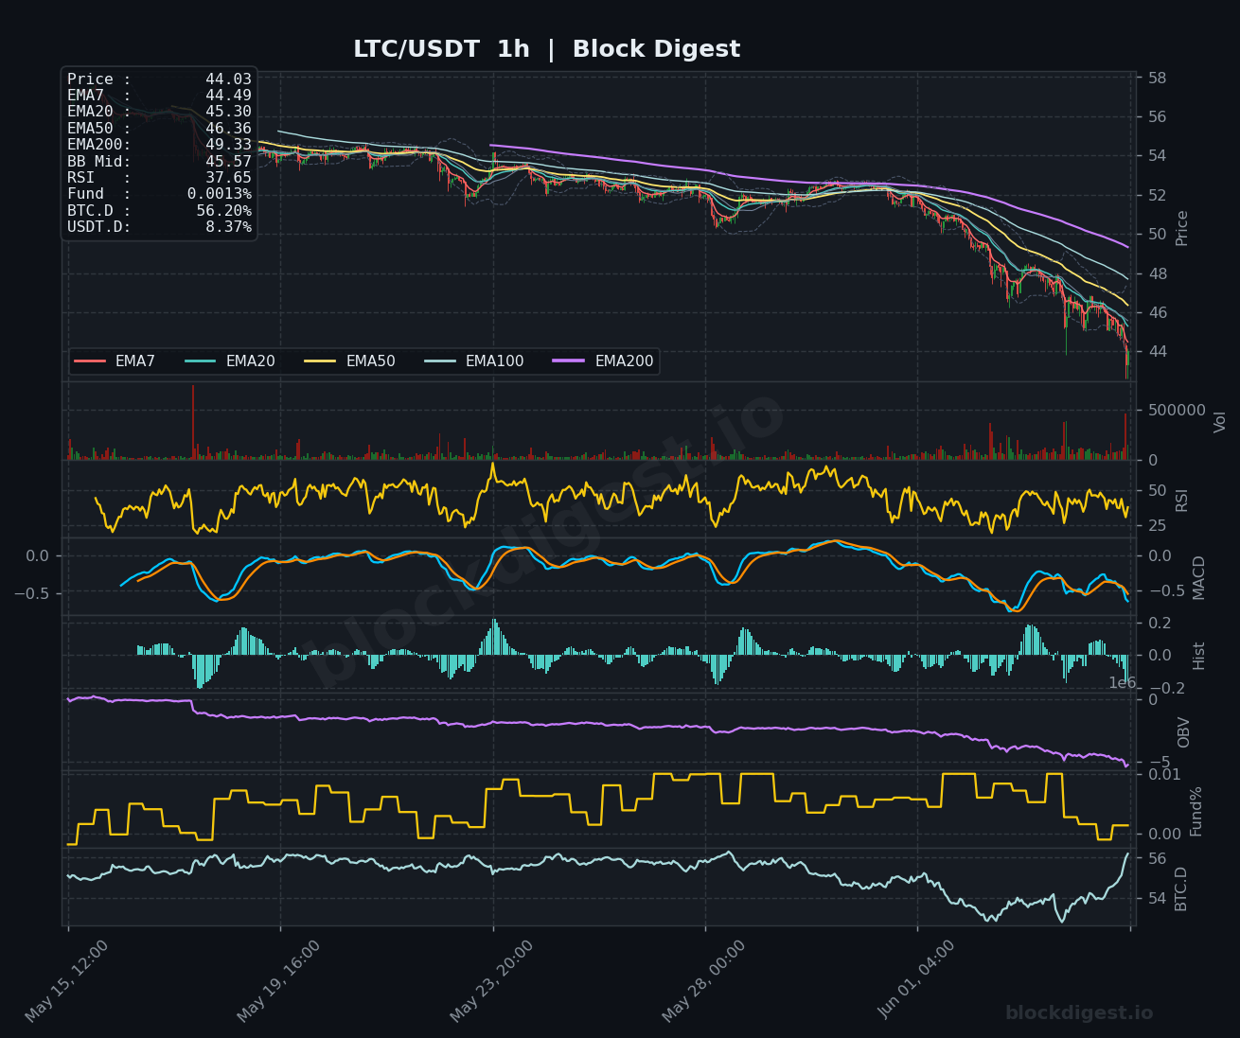
Task: Click the OBV axis label
Action: 1183,732
